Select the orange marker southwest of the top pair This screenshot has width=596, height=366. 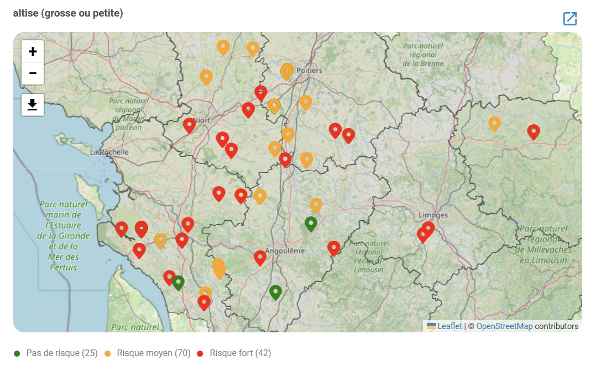(x=206, y=77)
